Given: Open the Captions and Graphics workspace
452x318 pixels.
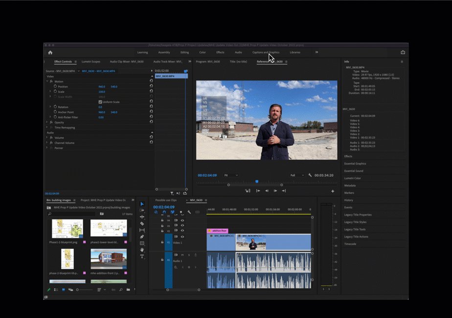Looking at the screenshot, I should 266,52.
